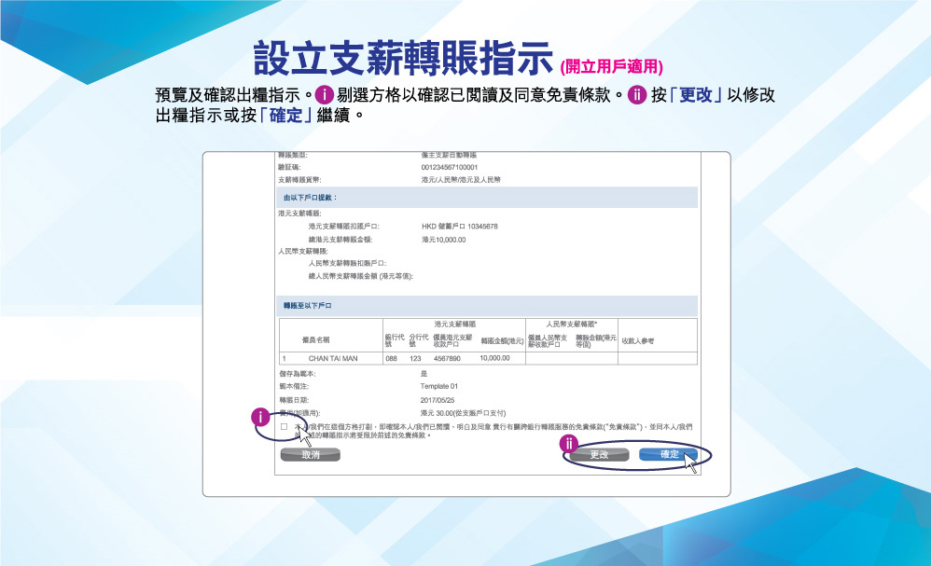This screenshot has height=566, width=931.
Task: Click the purple "i" marker beside the checkbox
Action: [261, 416]
